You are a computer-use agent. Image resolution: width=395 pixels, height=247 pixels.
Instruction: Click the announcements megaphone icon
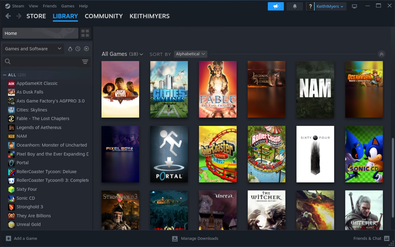(x=276, y=6)
